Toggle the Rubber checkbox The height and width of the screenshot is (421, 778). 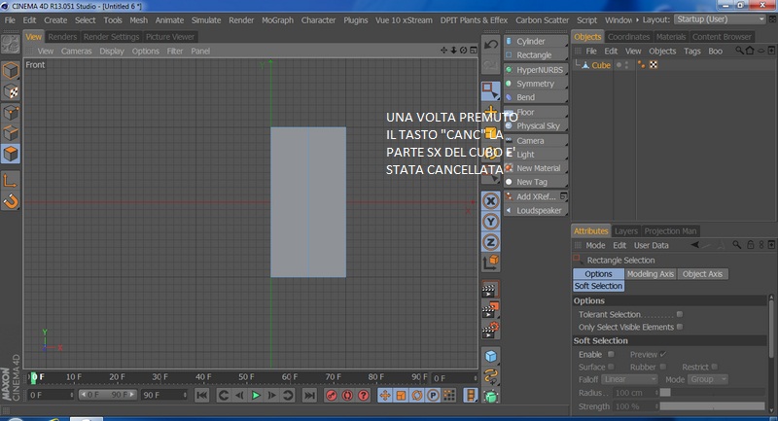tap(663, 367)
